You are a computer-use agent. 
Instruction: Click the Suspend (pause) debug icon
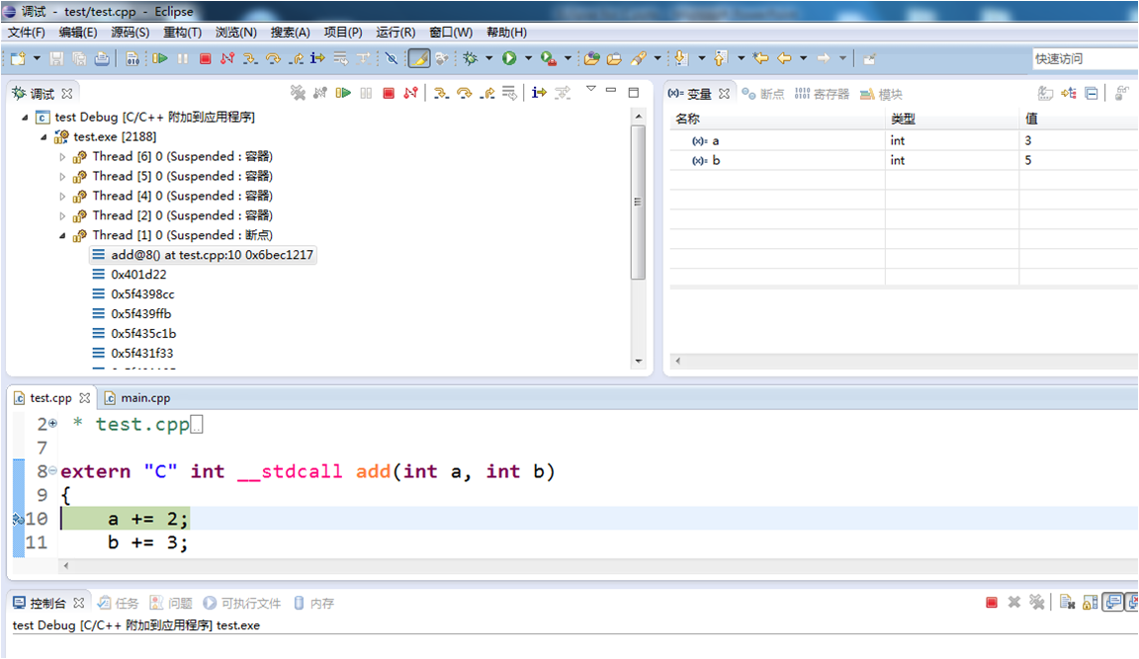(x=366, y=92)
